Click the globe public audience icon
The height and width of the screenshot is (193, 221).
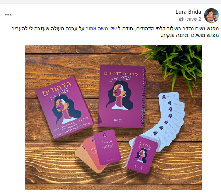pos(181,19)
